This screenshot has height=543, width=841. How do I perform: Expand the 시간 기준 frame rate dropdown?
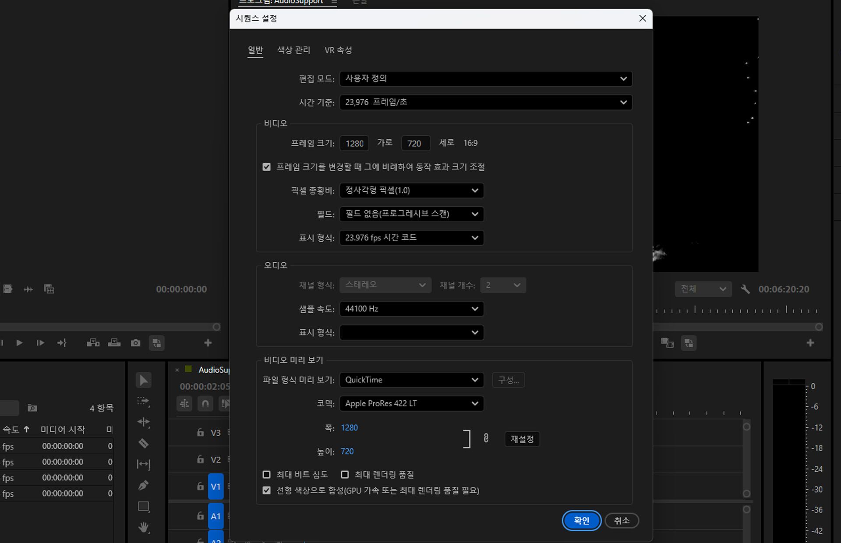(486, 102)
